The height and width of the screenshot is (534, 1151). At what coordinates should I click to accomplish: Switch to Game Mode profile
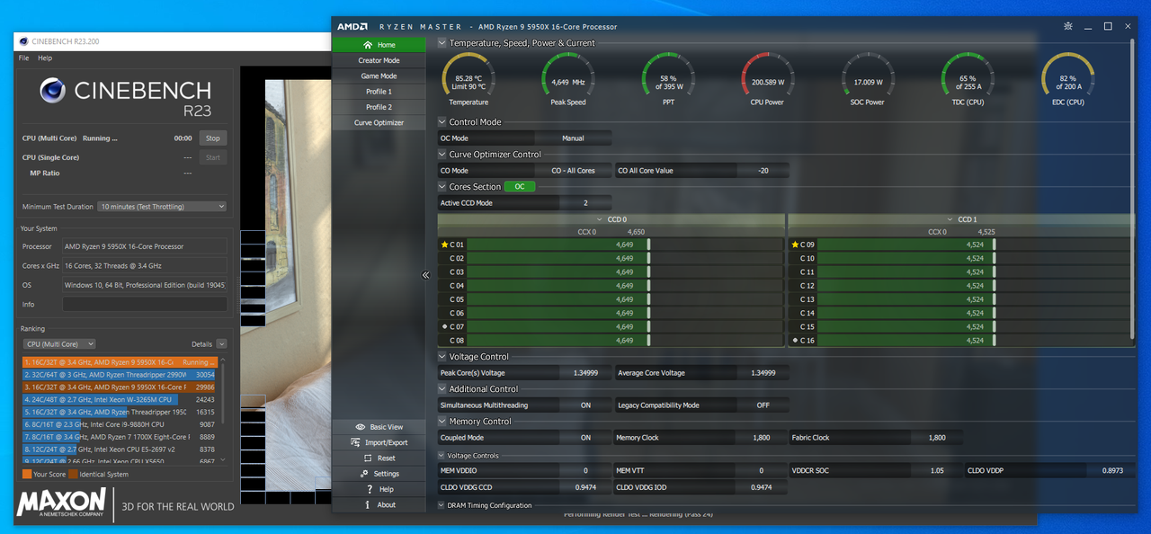[379, 76]
